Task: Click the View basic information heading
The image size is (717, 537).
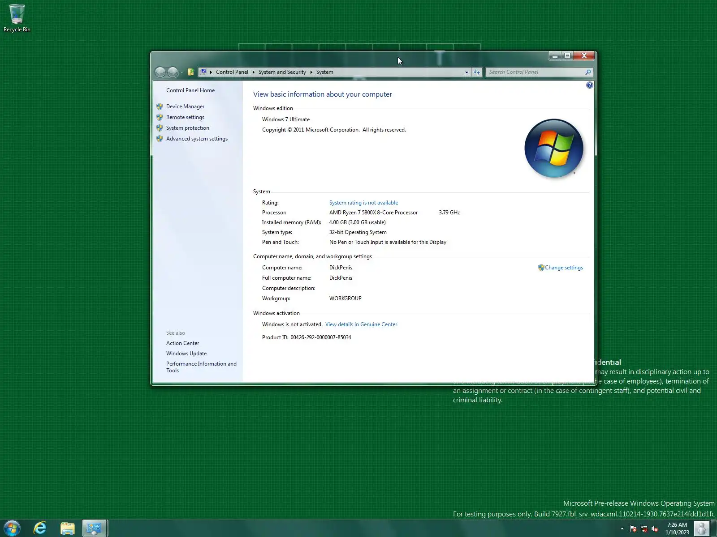Action: [322, 94]
